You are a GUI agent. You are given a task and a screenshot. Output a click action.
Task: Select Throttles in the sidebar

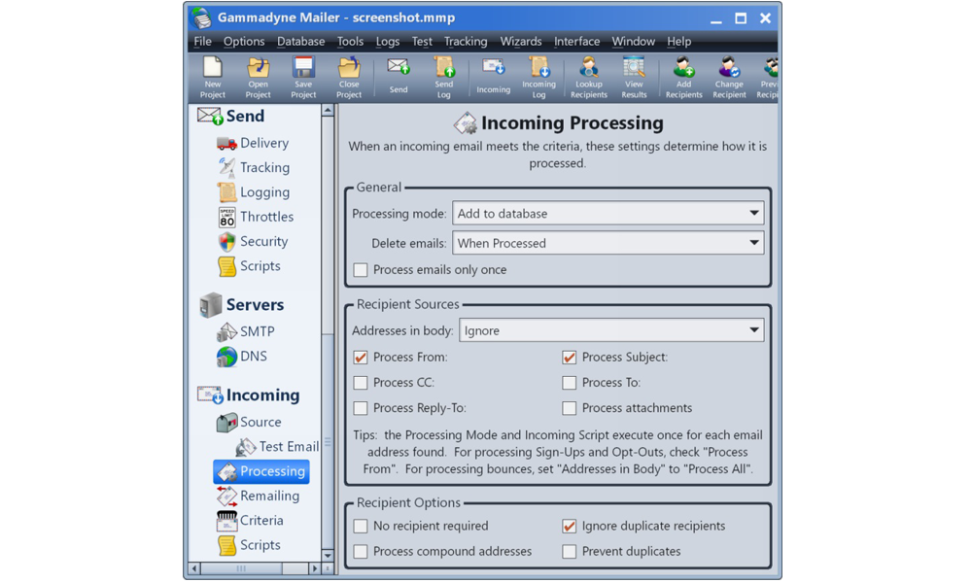tap(265, 217)
